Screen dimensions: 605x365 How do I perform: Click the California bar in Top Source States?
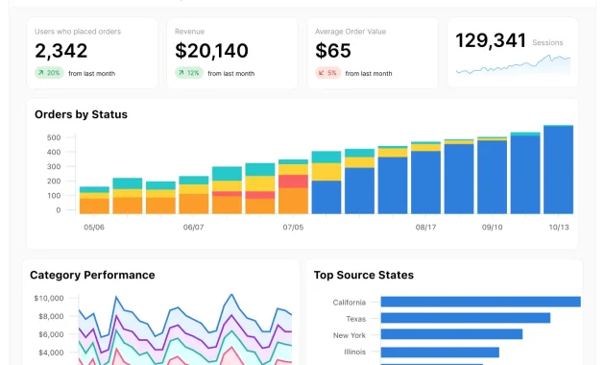coord(481,302)
